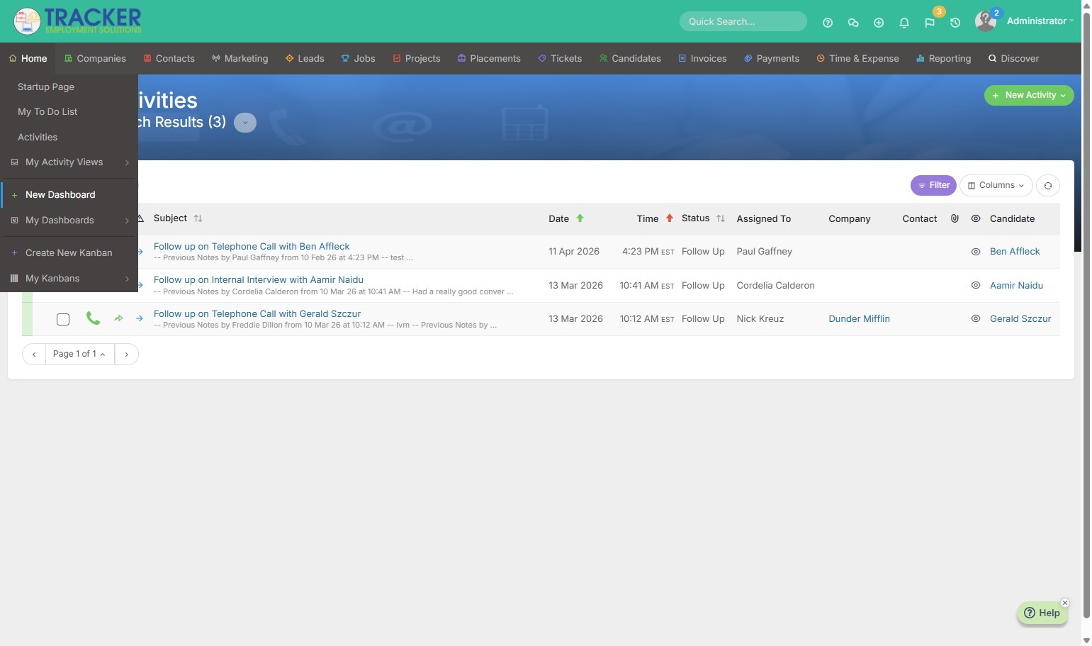Viewport: 1092px width, 646px height.
Task: Open the Tickets tab
Action: 560,59
